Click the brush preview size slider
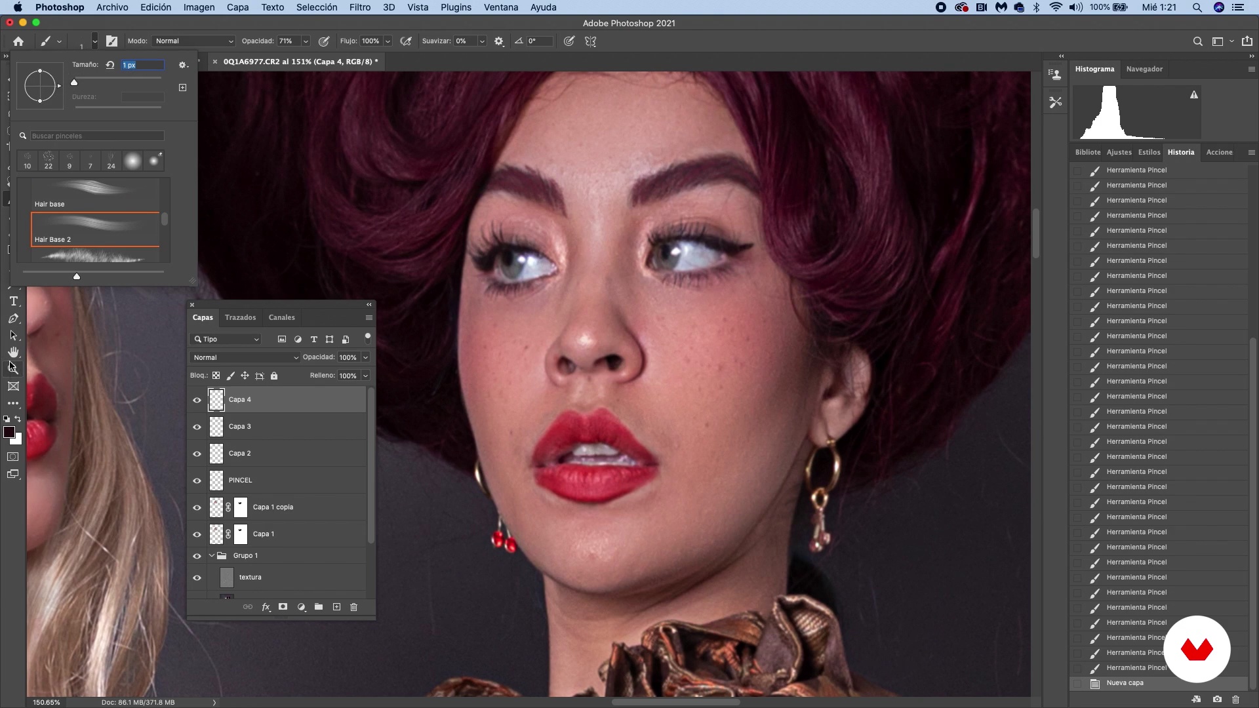The height and width of the screenshot is (708, 1259). pos(77,277)
